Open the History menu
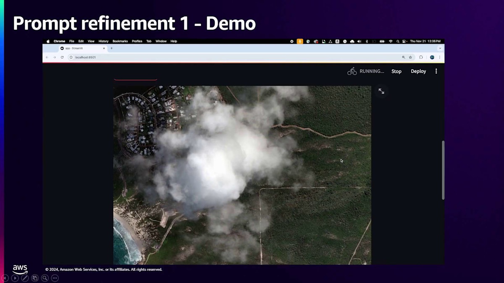 103,41
